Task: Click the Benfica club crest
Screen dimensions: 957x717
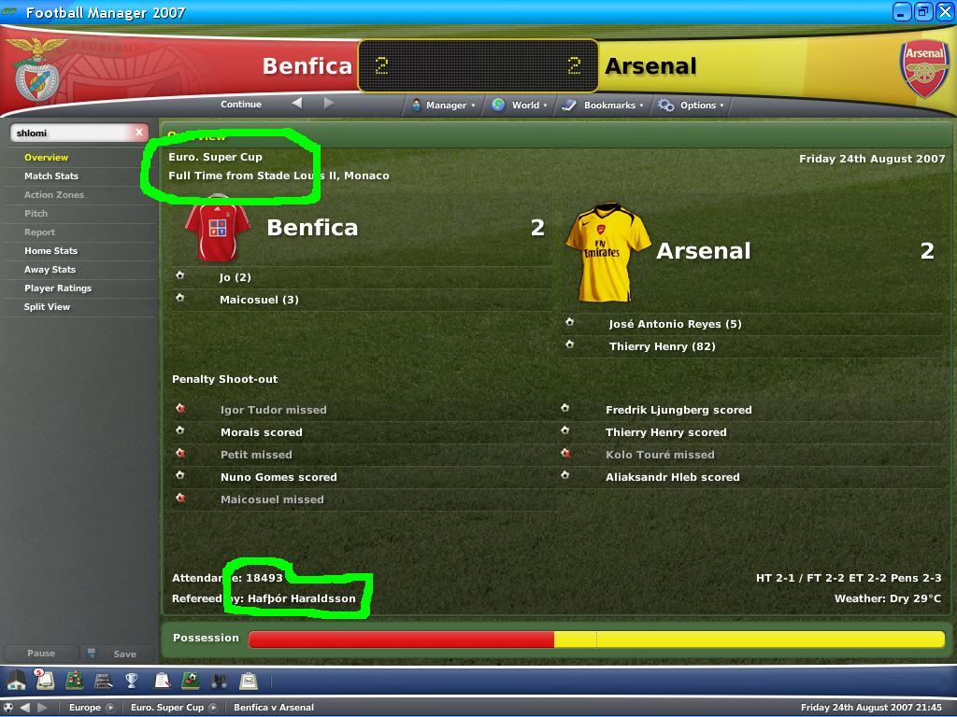Action: click(37, 69)
